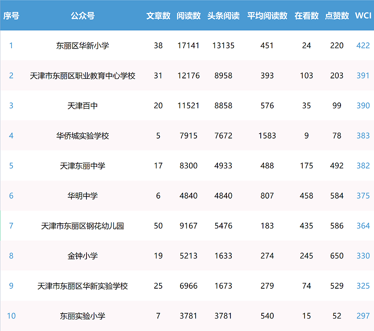Open WCI value 390

point(363,106)
